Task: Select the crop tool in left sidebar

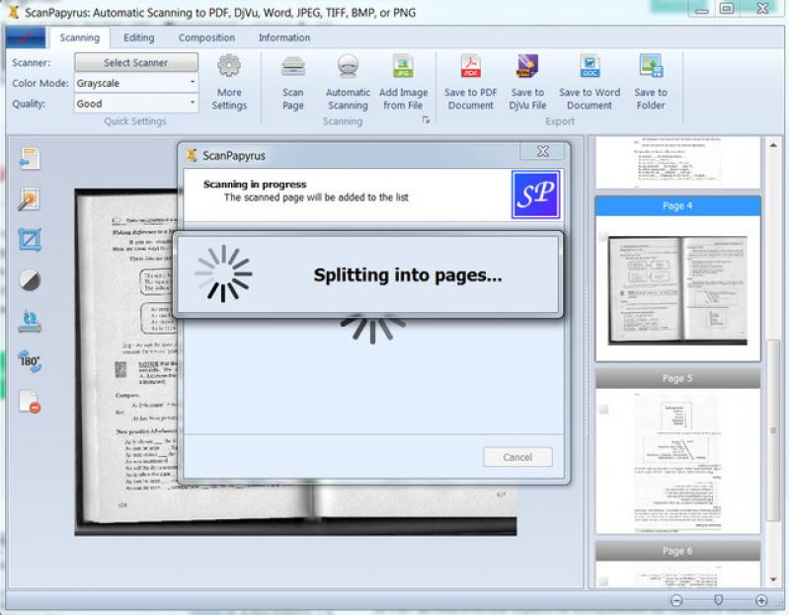Action: tap(30, 239)
